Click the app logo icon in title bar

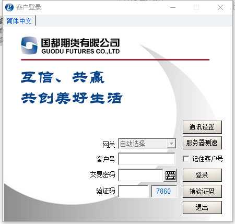tap(9, 7)
